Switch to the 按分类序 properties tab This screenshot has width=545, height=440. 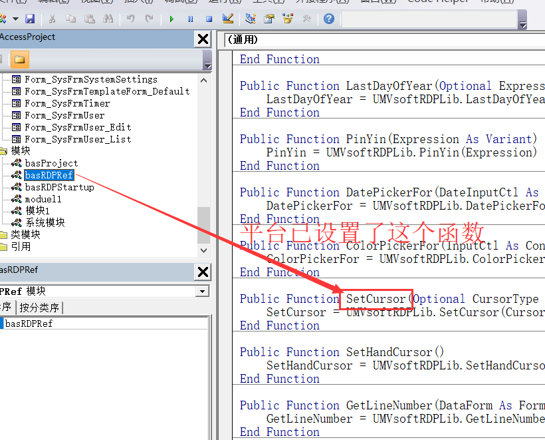coord(40,308)
